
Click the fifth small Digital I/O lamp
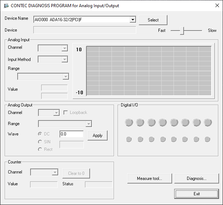[174, 139]
